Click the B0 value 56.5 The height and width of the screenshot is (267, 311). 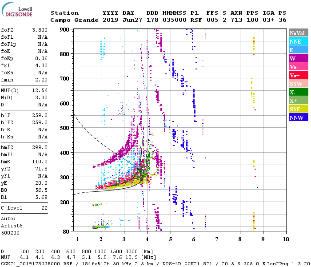(x=41, y=190)
